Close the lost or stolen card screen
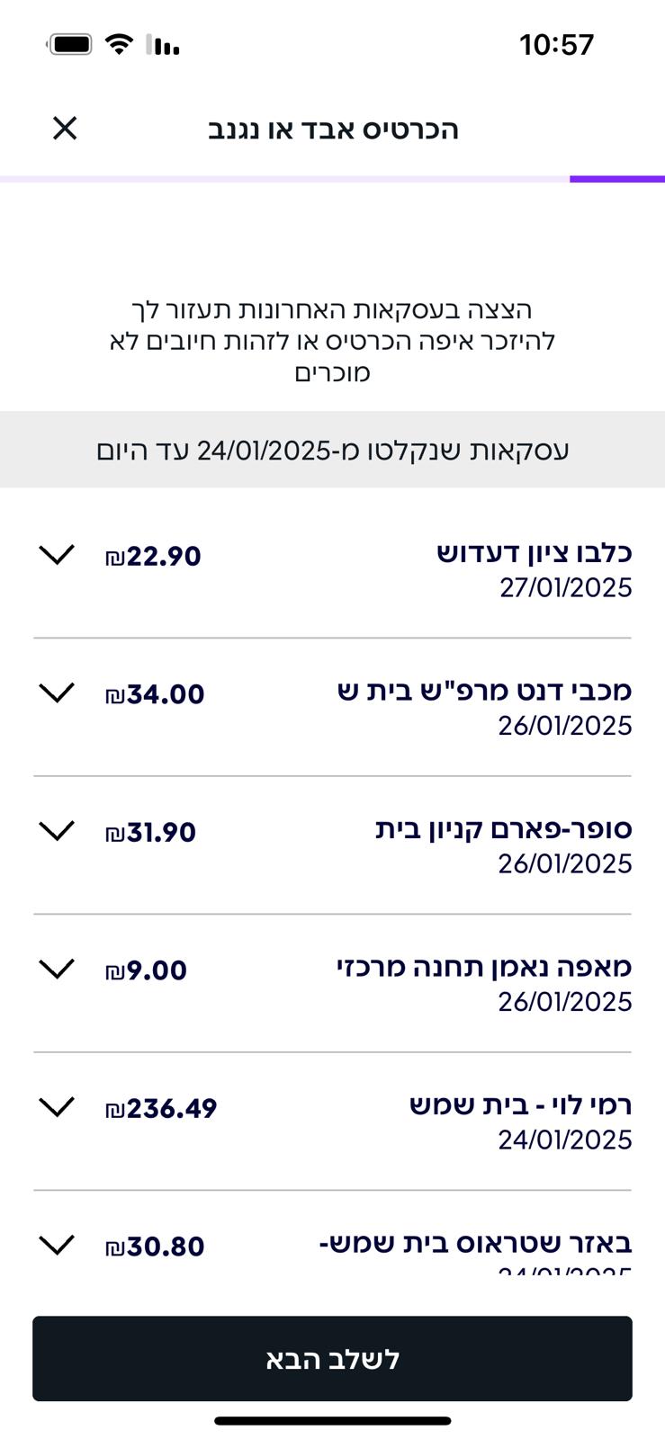This screenshot has height=1439, width=665. (65, 129)
